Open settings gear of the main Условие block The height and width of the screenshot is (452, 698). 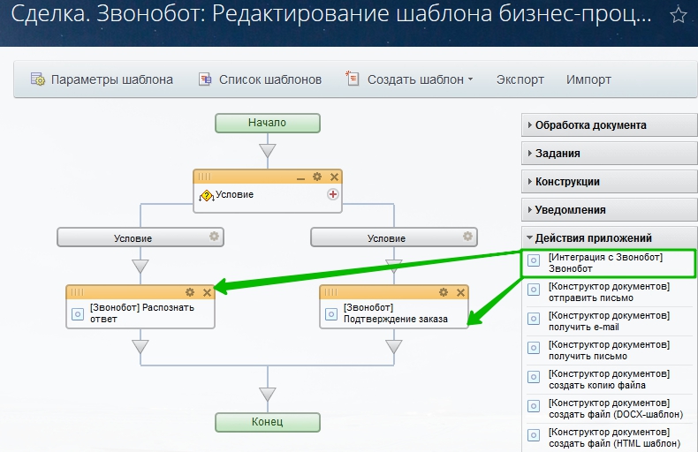point(317,177)
